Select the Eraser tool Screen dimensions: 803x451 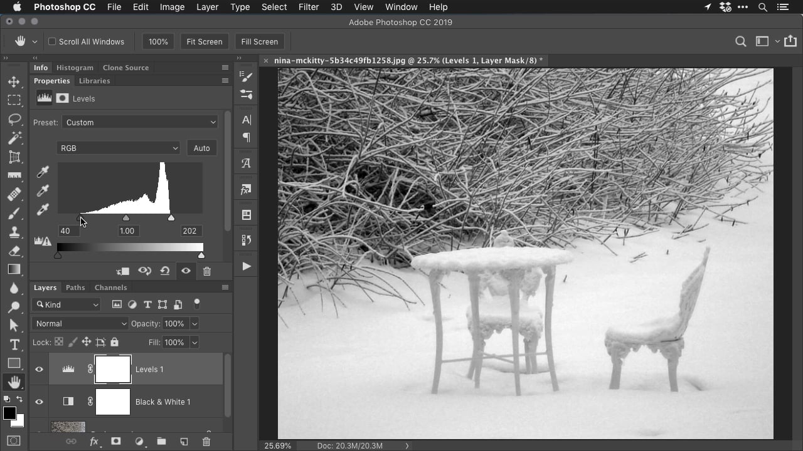(x=14, y=251)
